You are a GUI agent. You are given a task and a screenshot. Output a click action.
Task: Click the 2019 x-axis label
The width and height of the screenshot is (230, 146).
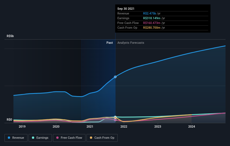pyautogui.click(x=22, y=126)
